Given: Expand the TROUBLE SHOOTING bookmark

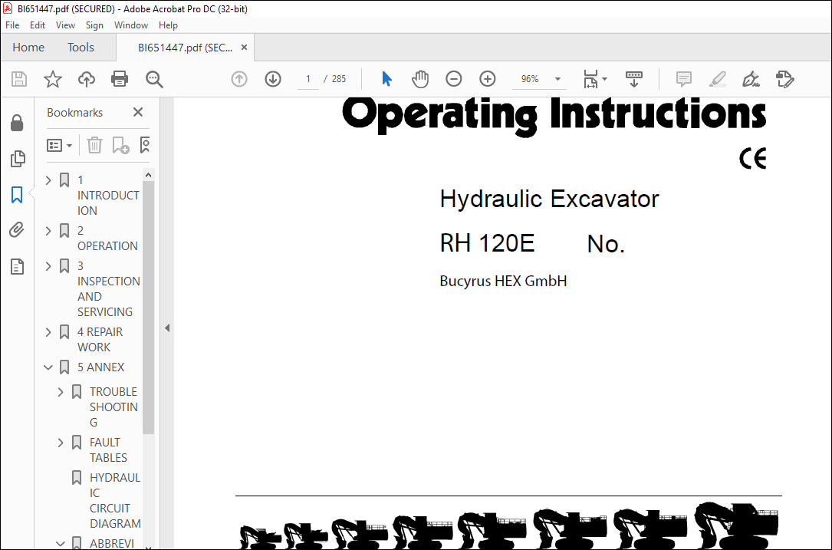Looking at the screenshot, I should point(61,392).
